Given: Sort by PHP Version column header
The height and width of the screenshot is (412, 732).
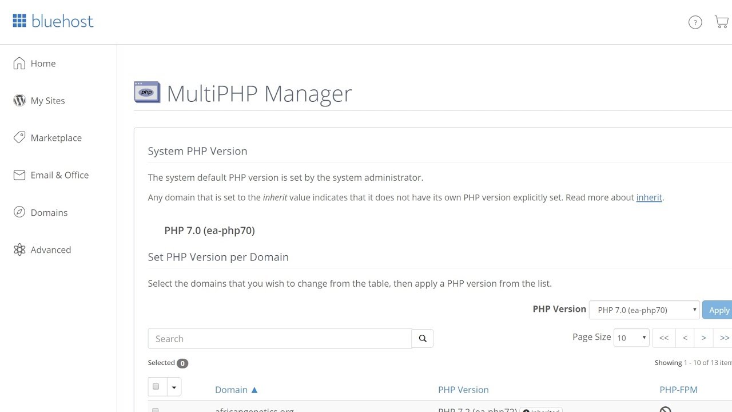Looking at the screenshot, I should [463, 390].
